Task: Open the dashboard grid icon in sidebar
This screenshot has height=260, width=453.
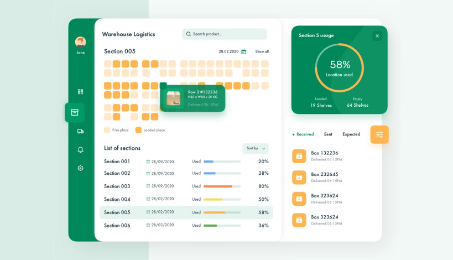Action: (x=80, y=92)
